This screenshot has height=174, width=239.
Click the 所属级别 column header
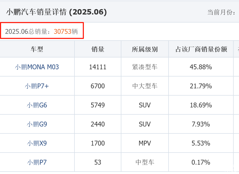click(145, 49)
